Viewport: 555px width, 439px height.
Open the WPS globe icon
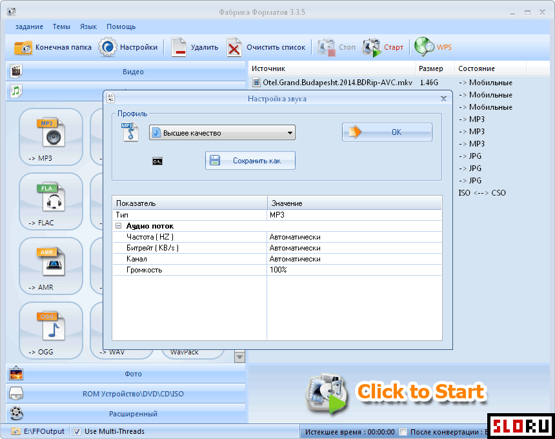coord(424,46)
